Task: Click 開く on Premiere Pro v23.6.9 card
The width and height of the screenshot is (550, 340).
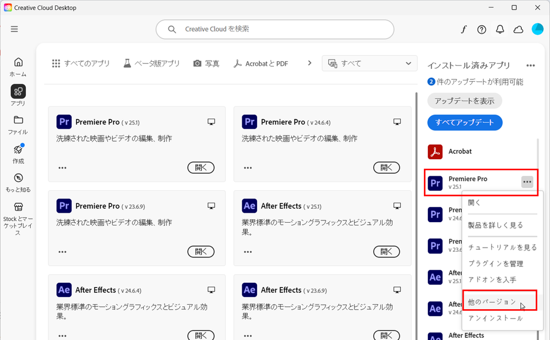Action: coord(201,251)
